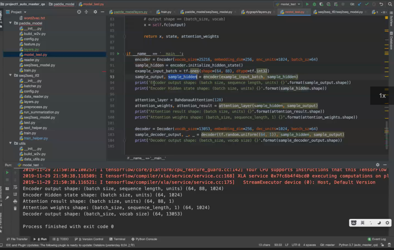Toggle the 1x playback speed overlay
The width and height of the screenshot is (394, 250).
(x=382, y=96)
